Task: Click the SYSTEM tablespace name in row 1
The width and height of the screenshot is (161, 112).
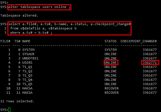Action: [28, 50]
